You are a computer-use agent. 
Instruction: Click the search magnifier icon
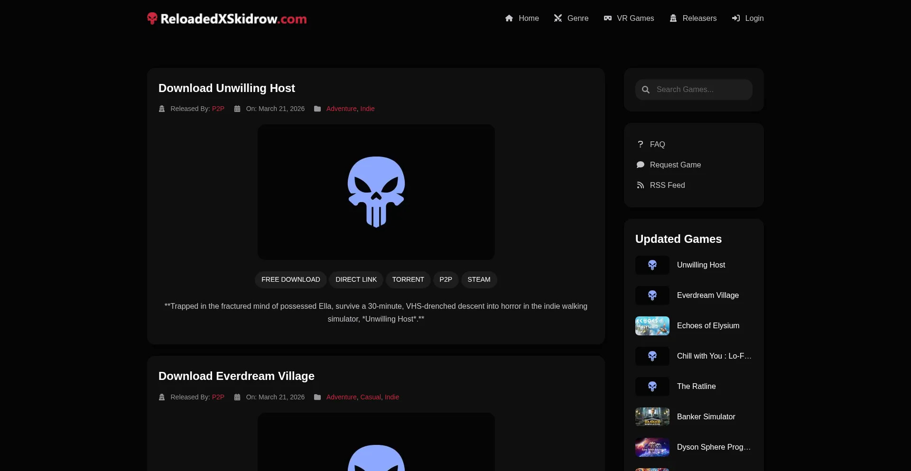[646, 90]
